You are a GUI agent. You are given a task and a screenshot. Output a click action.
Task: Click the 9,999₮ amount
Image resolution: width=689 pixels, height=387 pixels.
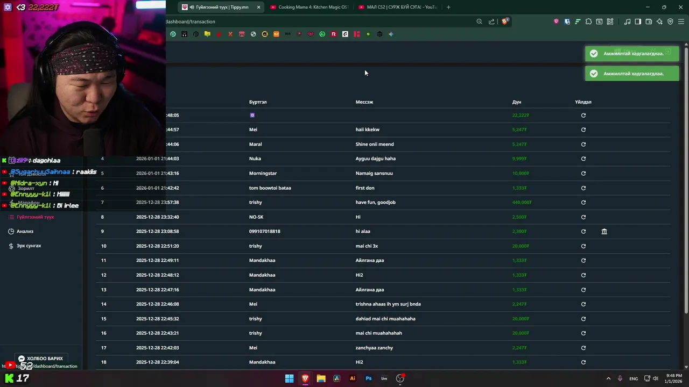[519, 159]
